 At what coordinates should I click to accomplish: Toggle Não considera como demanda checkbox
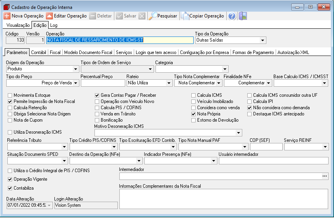(x=250, y=108)
